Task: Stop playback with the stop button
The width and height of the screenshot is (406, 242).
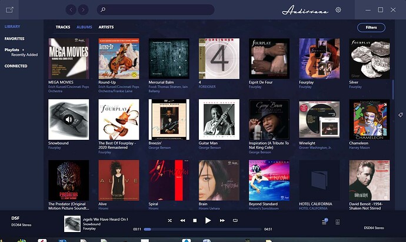Action: click(195, 220)
